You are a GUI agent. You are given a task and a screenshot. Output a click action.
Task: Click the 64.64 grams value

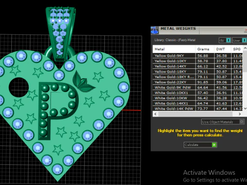click(203, 87)
